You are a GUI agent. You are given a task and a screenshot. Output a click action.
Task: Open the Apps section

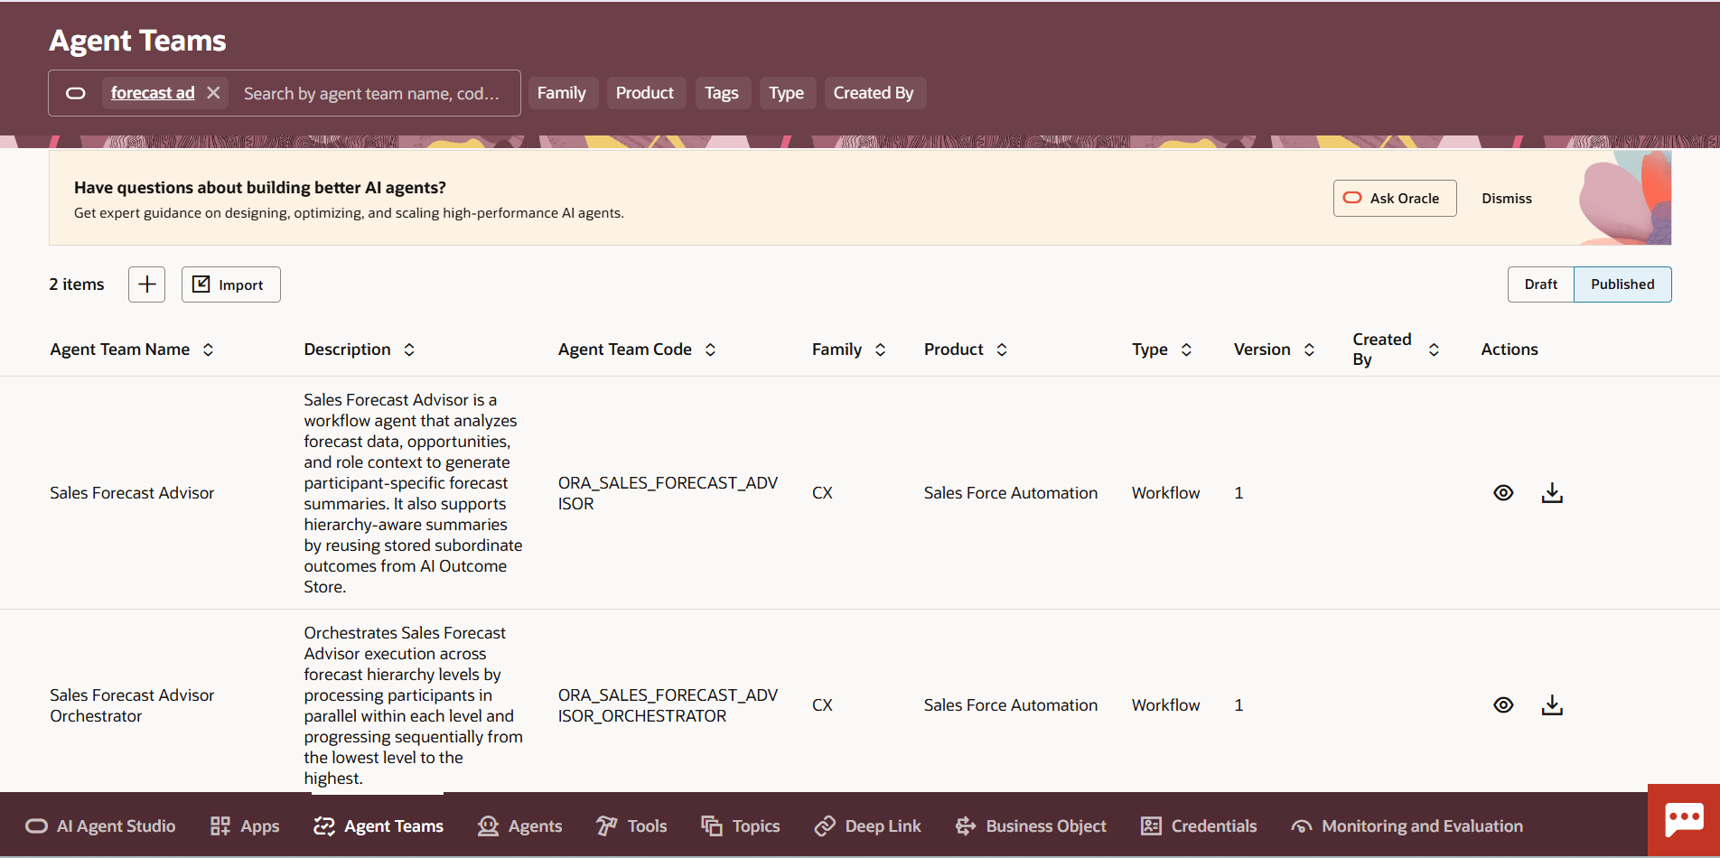(x=245, y=826)
